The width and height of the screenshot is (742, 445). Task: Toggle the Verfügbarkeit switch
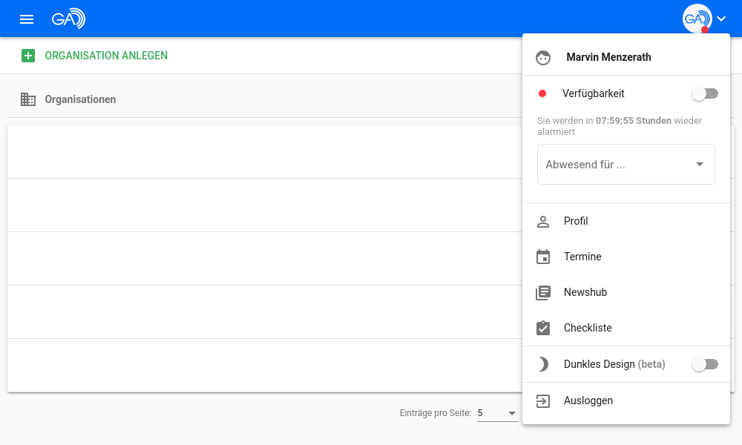pyautogui.click(x=704, y=93)
